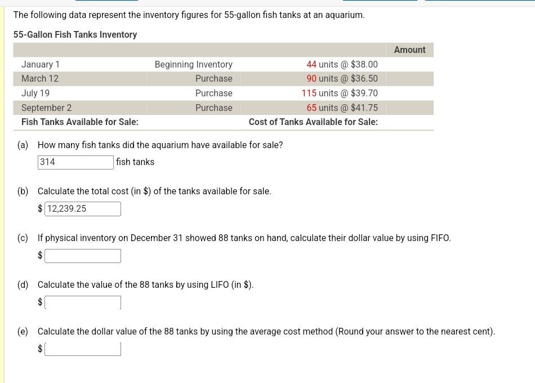
Task: Click the March 12 Purchase row
Action: pos(223,79)
